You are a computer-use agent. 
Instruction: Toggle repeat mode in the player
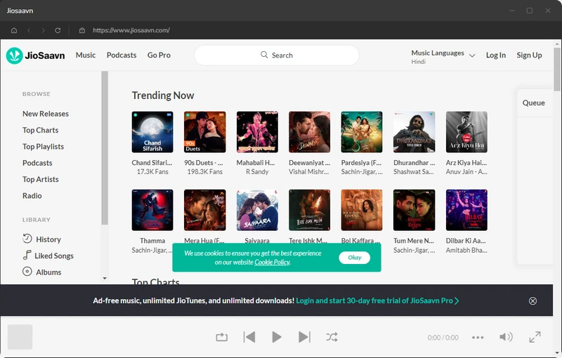tap(222, 337)
